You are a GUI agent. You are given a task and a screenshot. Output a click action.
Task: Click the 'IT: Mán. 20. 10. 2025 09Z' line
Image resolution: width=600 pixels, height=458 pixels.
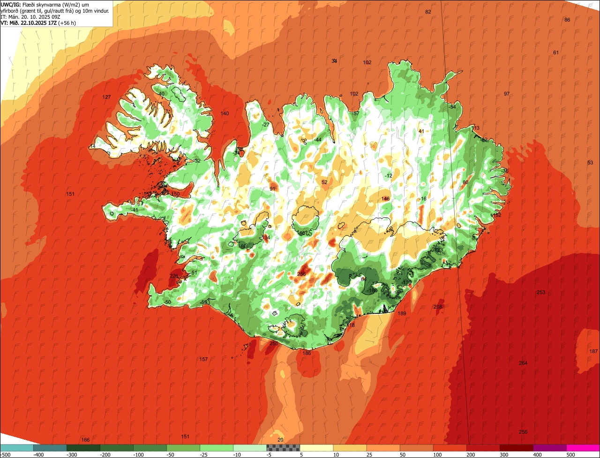click(x=30, y=16)
